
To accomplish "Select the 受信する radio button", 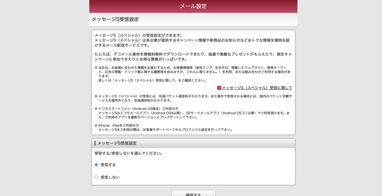I will click(x=96, y=165).
